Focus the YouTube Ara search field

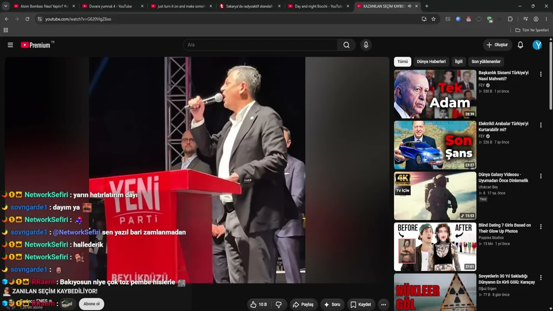[260, 45]
